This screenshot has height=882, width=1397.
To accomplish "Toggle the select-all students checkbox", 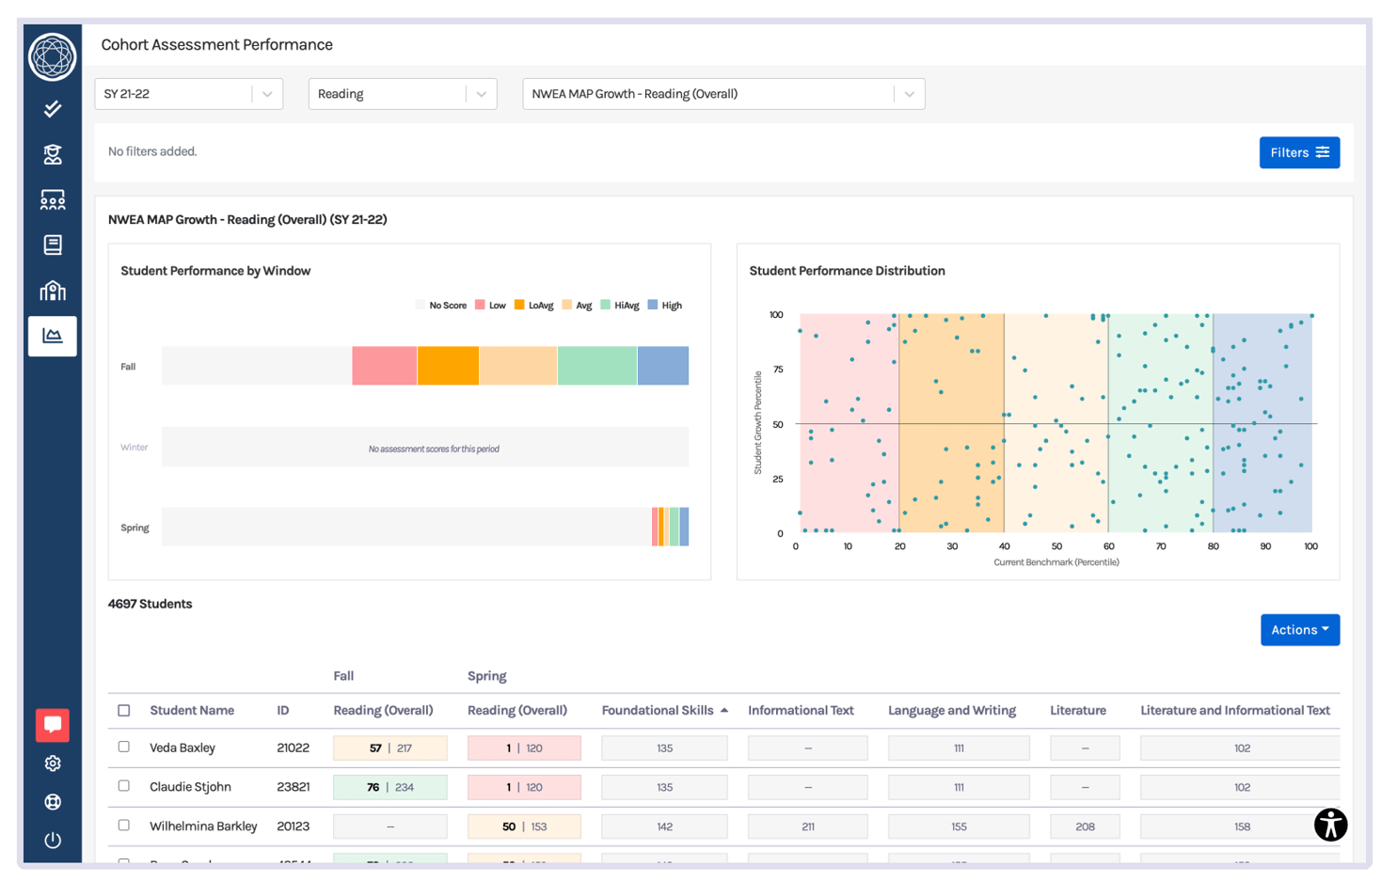I will tap(124, 710).
